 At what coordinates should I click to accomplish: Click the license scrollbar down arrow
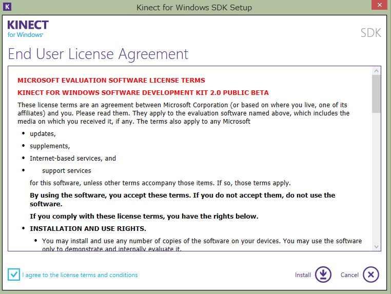(376, 247)
